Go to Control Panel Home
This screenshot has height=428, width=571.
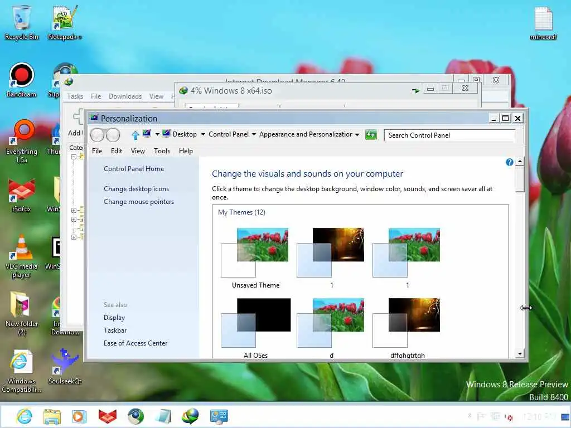tap(134, 169)
